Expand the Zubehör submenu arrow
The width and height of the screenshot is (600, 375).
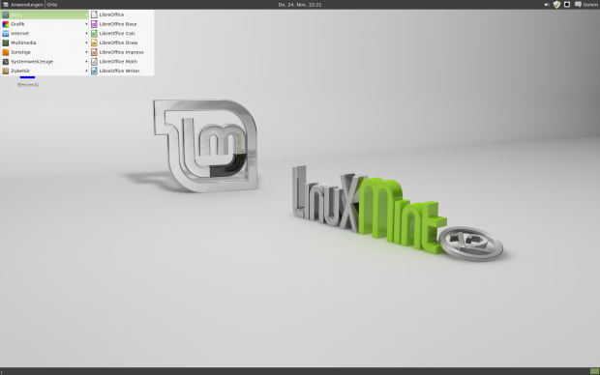(x=86, y=71)
